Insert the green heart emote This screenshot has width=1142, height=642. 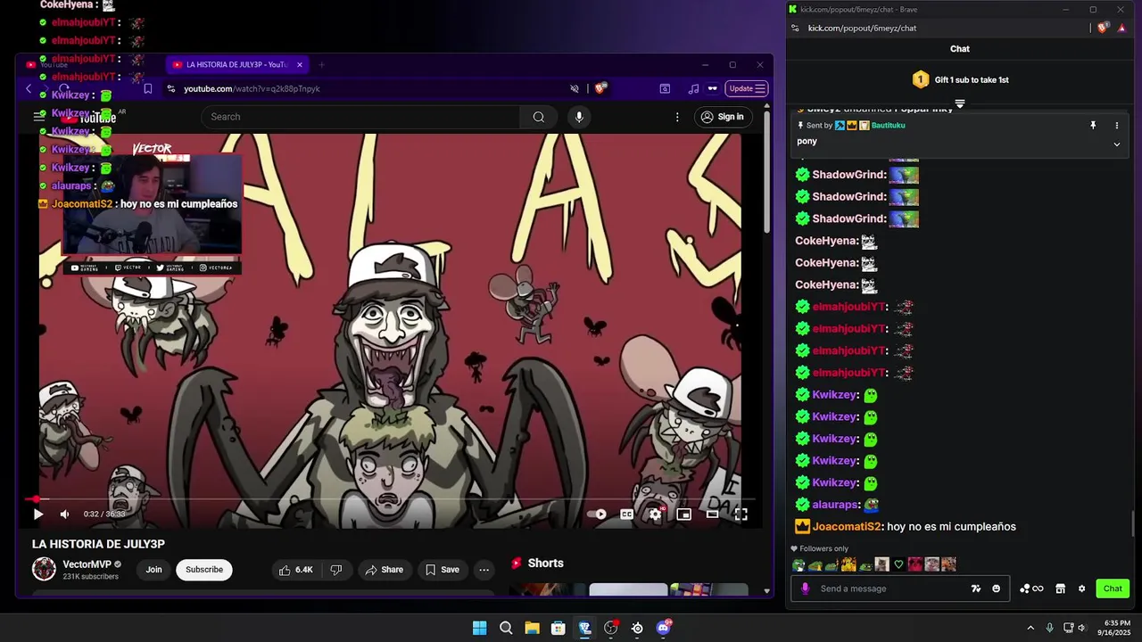898,564
